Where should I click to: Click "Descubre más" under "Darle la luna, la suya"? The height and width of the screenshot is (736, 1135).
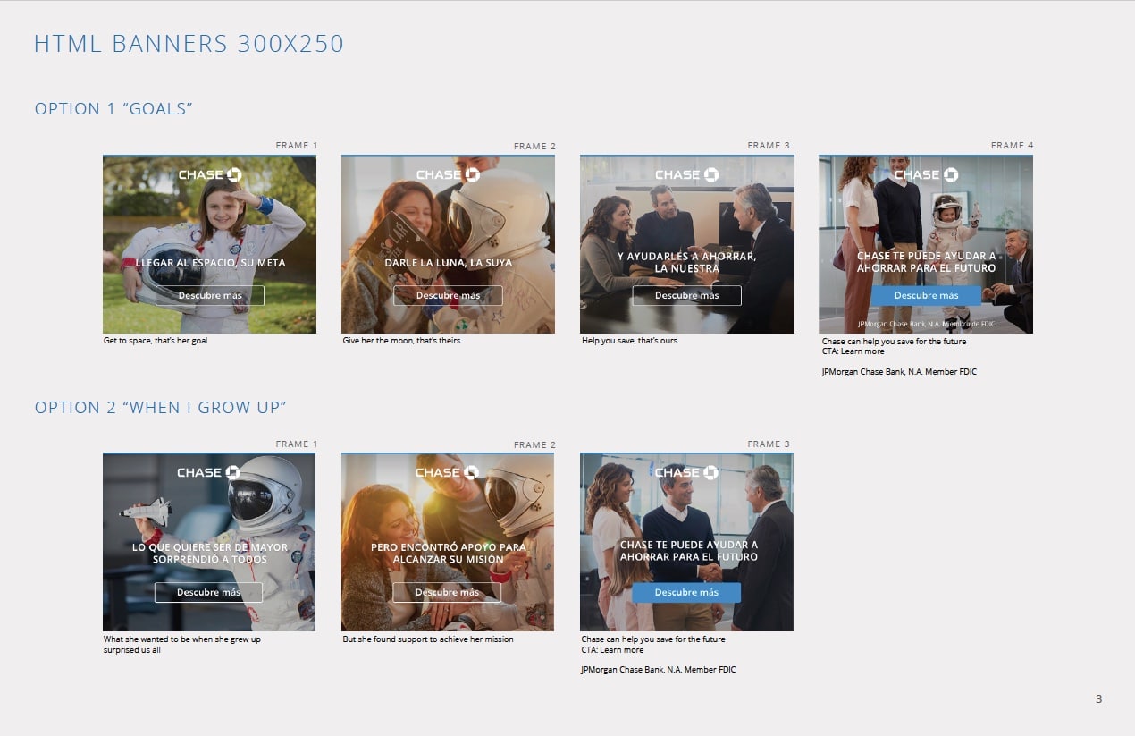click(x=448, y=295)
